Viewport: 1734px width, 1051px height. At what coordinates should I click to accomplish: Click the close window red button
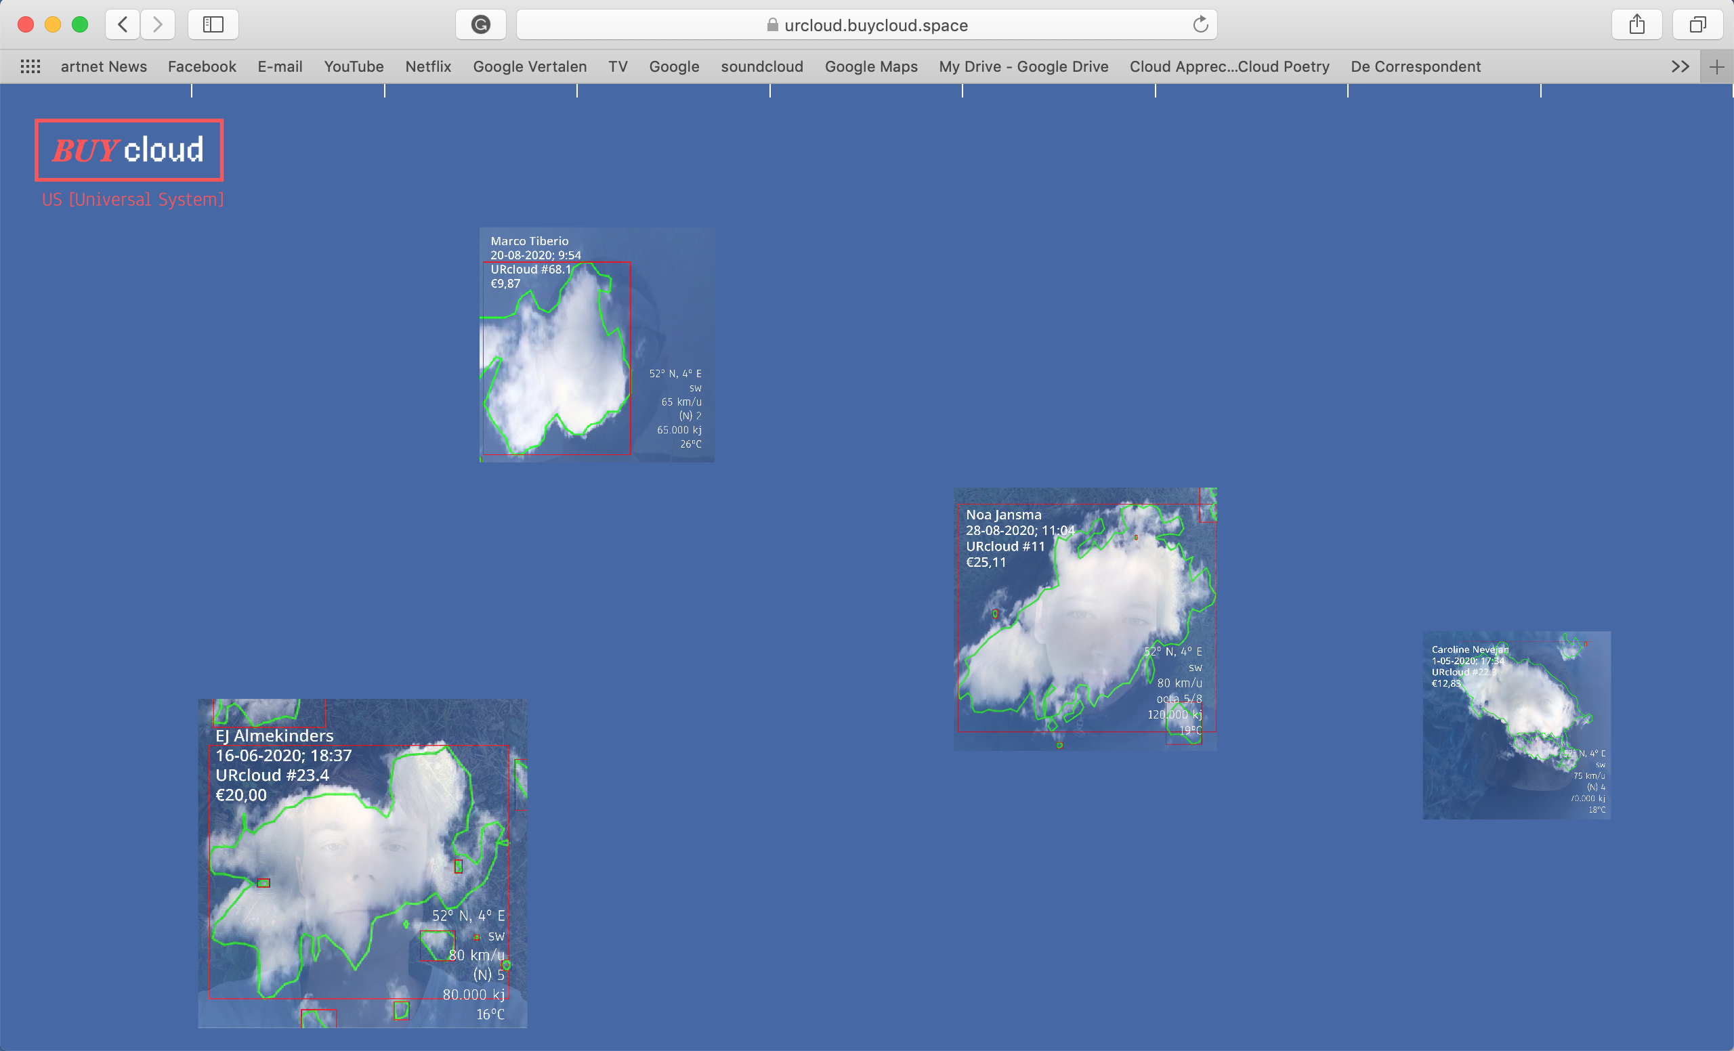[x=26, y=24]
